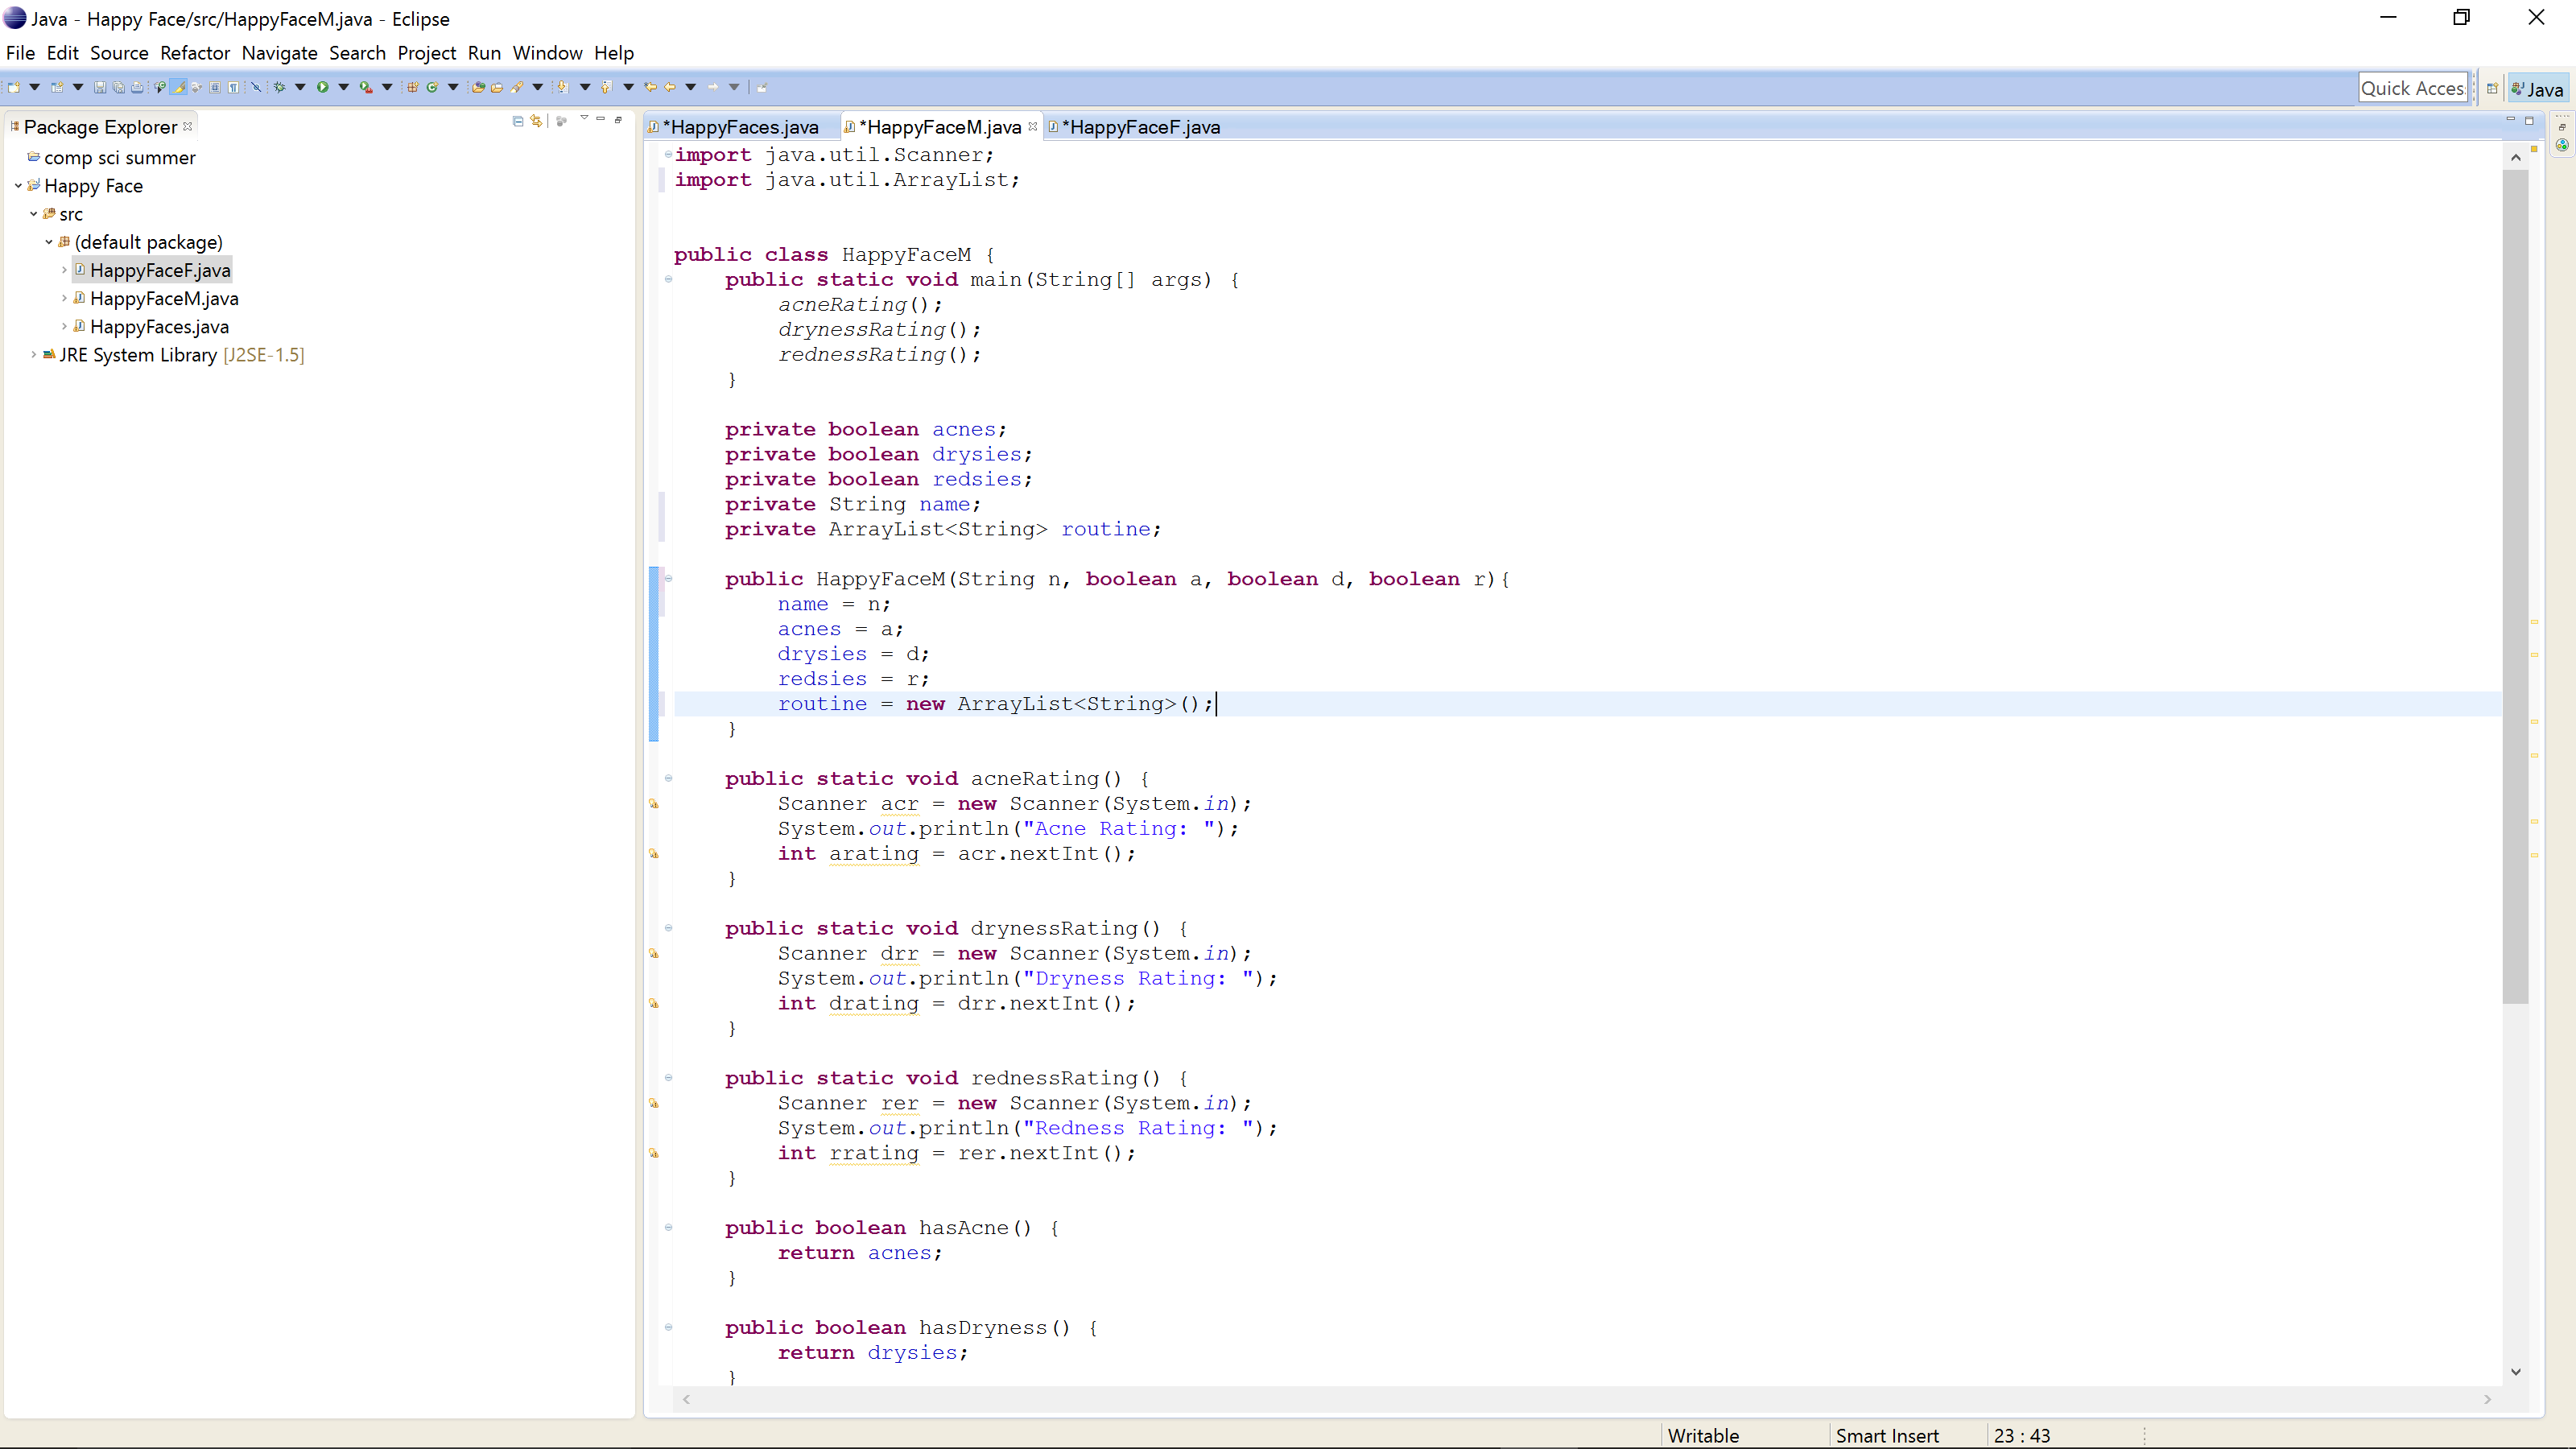The width and height of the screenshot is (2576, 1449).
Task: Collapse All in Package Explorer
Action: click(518, 122)
